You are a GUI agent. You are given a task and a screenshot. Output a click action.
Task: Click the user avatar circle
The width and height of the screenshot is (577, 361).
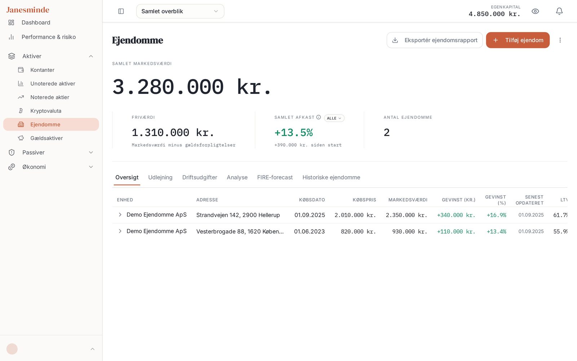(x=12, y=349)
